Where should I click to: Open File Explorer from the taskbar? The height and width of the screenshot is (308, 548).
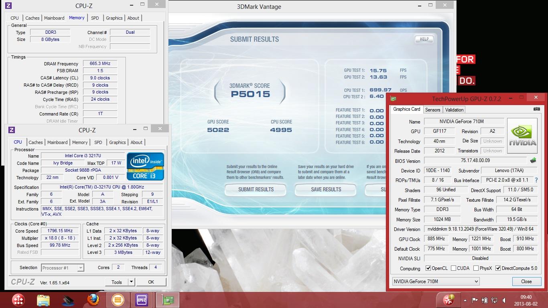tap(43, 300)
